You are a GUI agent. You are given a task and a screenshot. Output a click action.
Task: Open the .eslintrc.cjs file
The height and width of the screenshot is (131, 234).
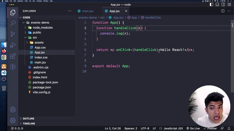tap(41, 67)
